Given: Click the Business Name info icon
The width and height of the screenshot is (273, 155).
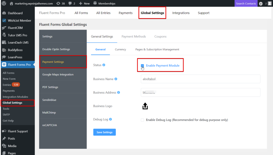Looking at the screenshot, I should [x=116, y=79].
